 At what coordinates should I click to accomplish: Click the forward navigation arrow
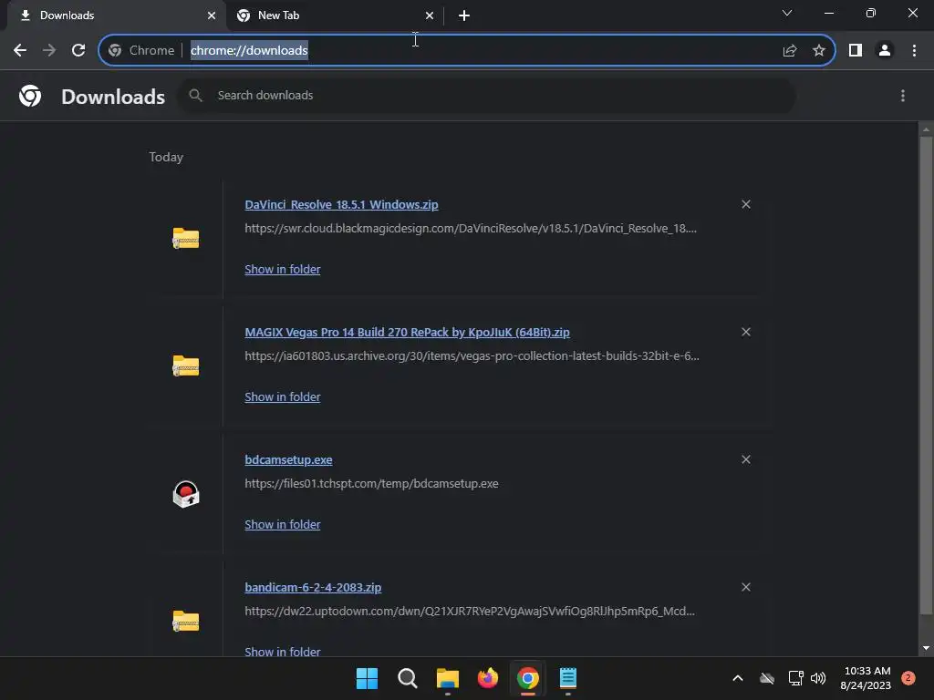point(49,50)
